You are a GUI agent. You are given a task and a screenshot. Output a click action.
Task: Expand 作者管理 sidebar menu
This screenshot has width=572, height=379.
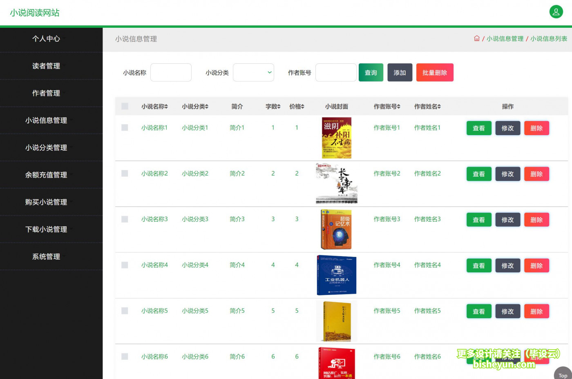51,93
